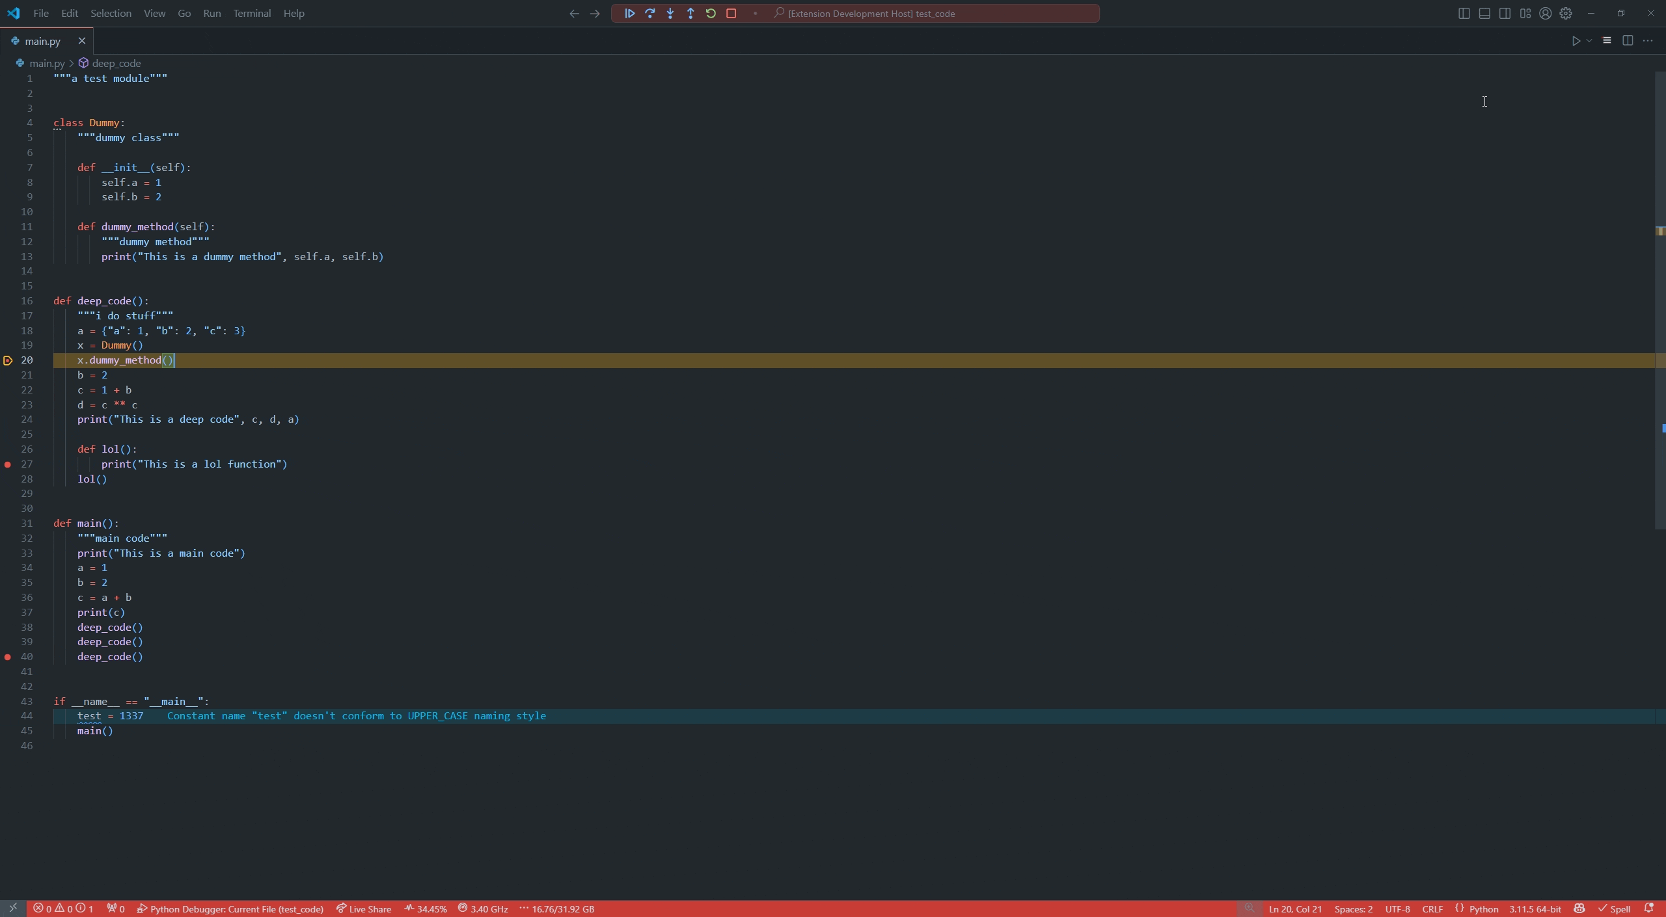
Task: Open the File menu
Action: tap(40, 13)
